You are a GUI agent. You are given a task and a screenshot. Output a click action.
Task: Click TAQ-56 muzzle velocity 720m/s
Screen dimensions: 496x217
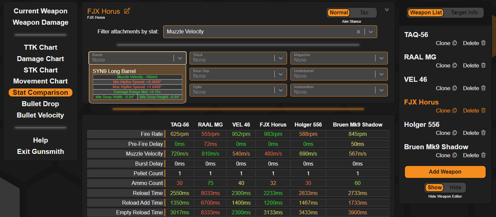179,154
